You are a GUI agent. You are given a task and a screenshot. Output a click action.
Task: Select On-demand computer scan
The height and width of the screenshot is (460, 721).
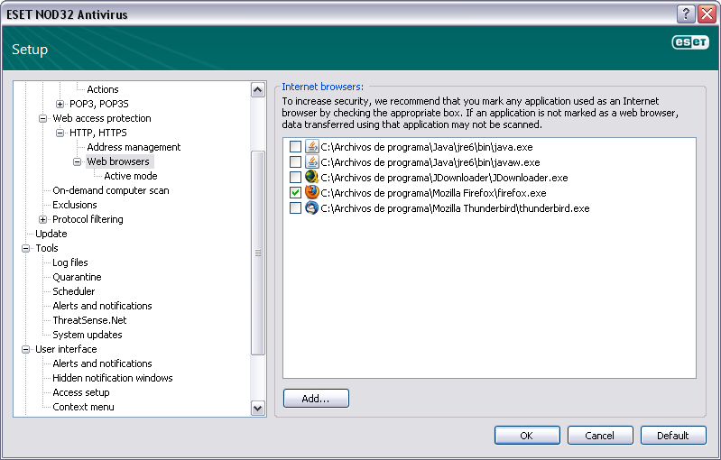click(111, 190)
